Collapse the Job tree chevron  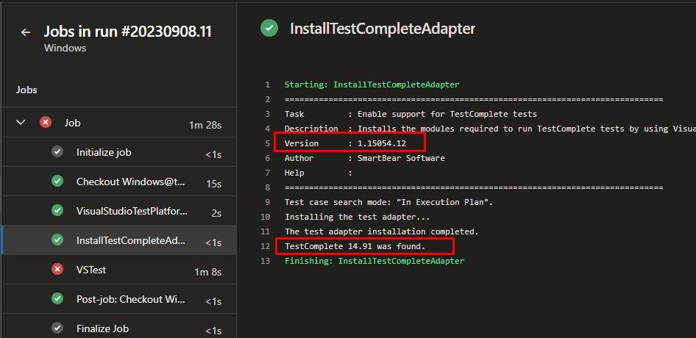[21, 123]
